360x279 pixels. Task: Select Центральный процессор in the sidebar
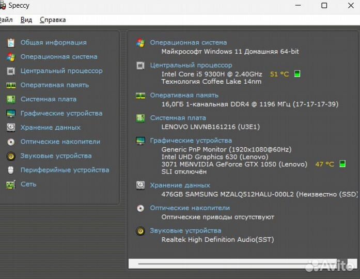61,71
